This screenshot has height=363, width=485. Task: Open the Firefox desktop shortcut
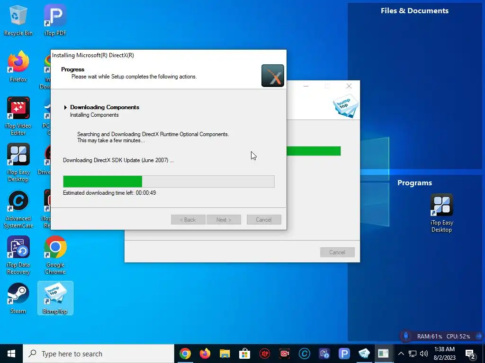pyautogui.click(x=18, y=67)
